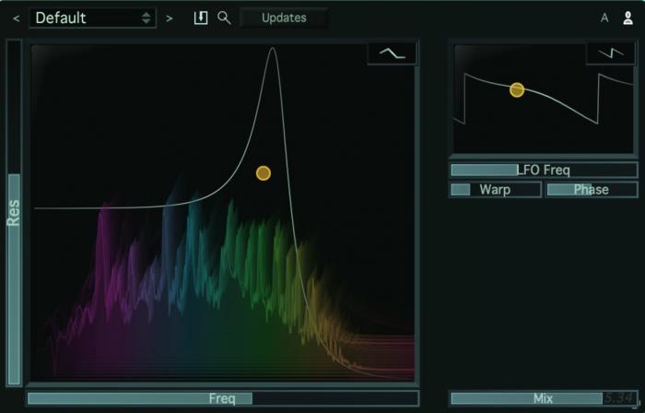This screenshot has width=645, height=413.
Task: Click the user account icon
Action: [627, 18]
